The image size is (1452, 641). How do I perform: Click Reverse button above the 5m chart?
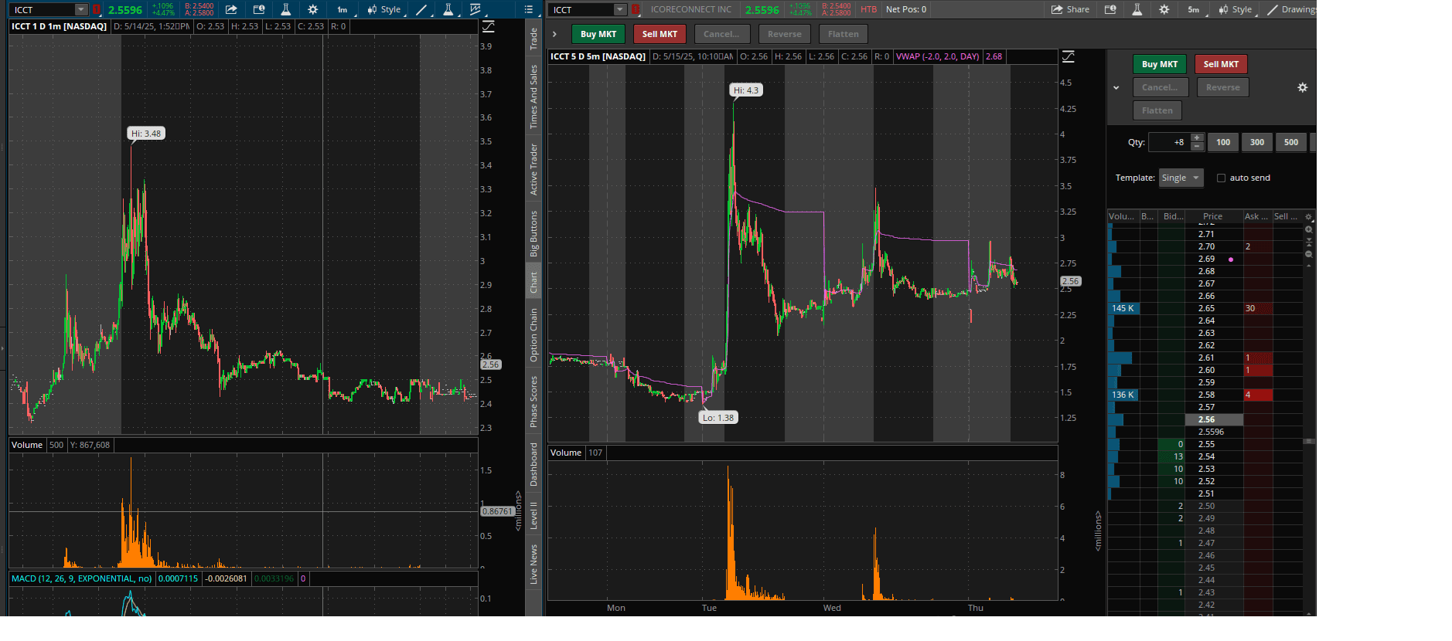pos(785,34)
